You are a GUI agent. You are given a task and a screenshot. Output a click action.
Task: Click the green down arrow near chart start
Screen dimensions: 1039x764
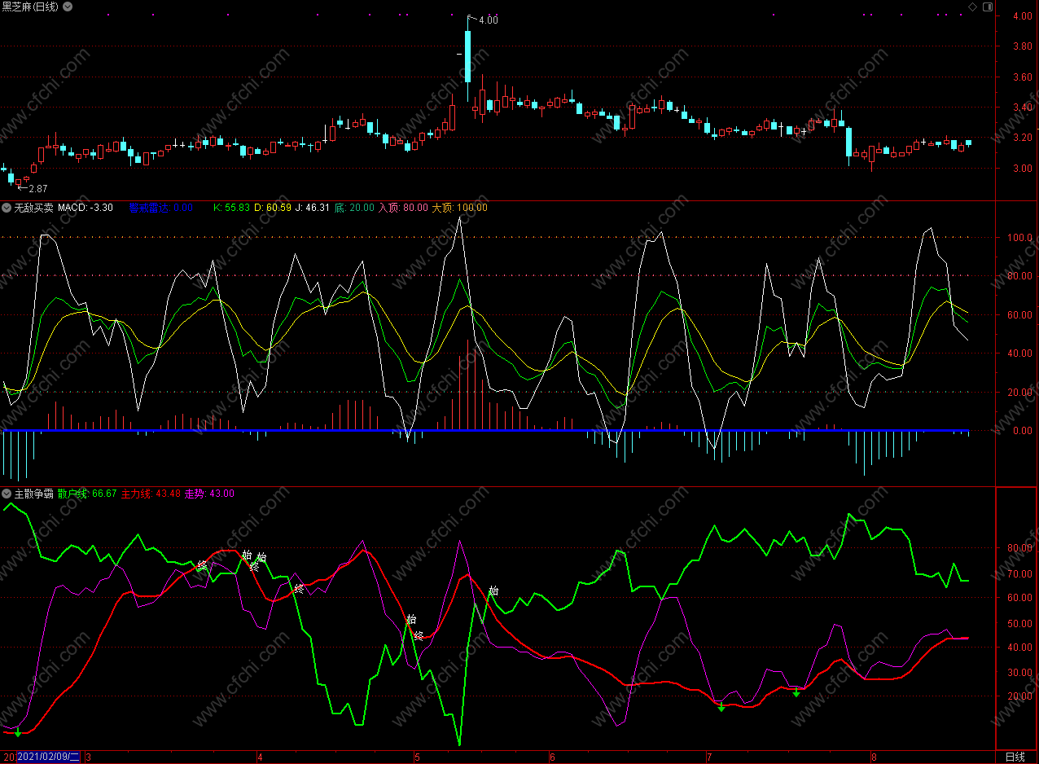[x=18, y=733]
